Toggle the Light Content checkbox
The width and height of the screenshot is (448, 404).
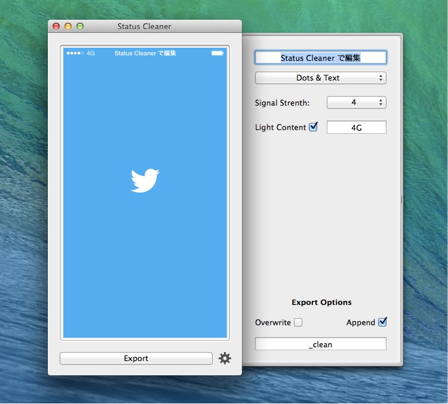[313, 127]
